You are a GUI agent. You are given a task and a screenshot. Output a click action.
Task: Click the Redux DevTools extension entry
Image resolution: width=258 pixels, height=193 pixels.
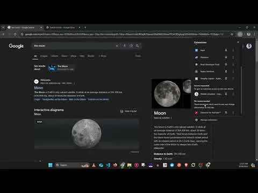click(x=208, y=71)
